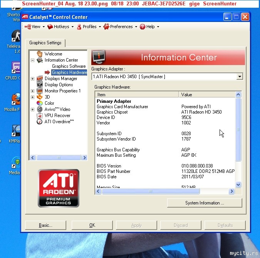The height and width of the screenshot is (258, 260).
Task: Click the AGP 8X bus setting value
Action: click(x=189, y=155)
